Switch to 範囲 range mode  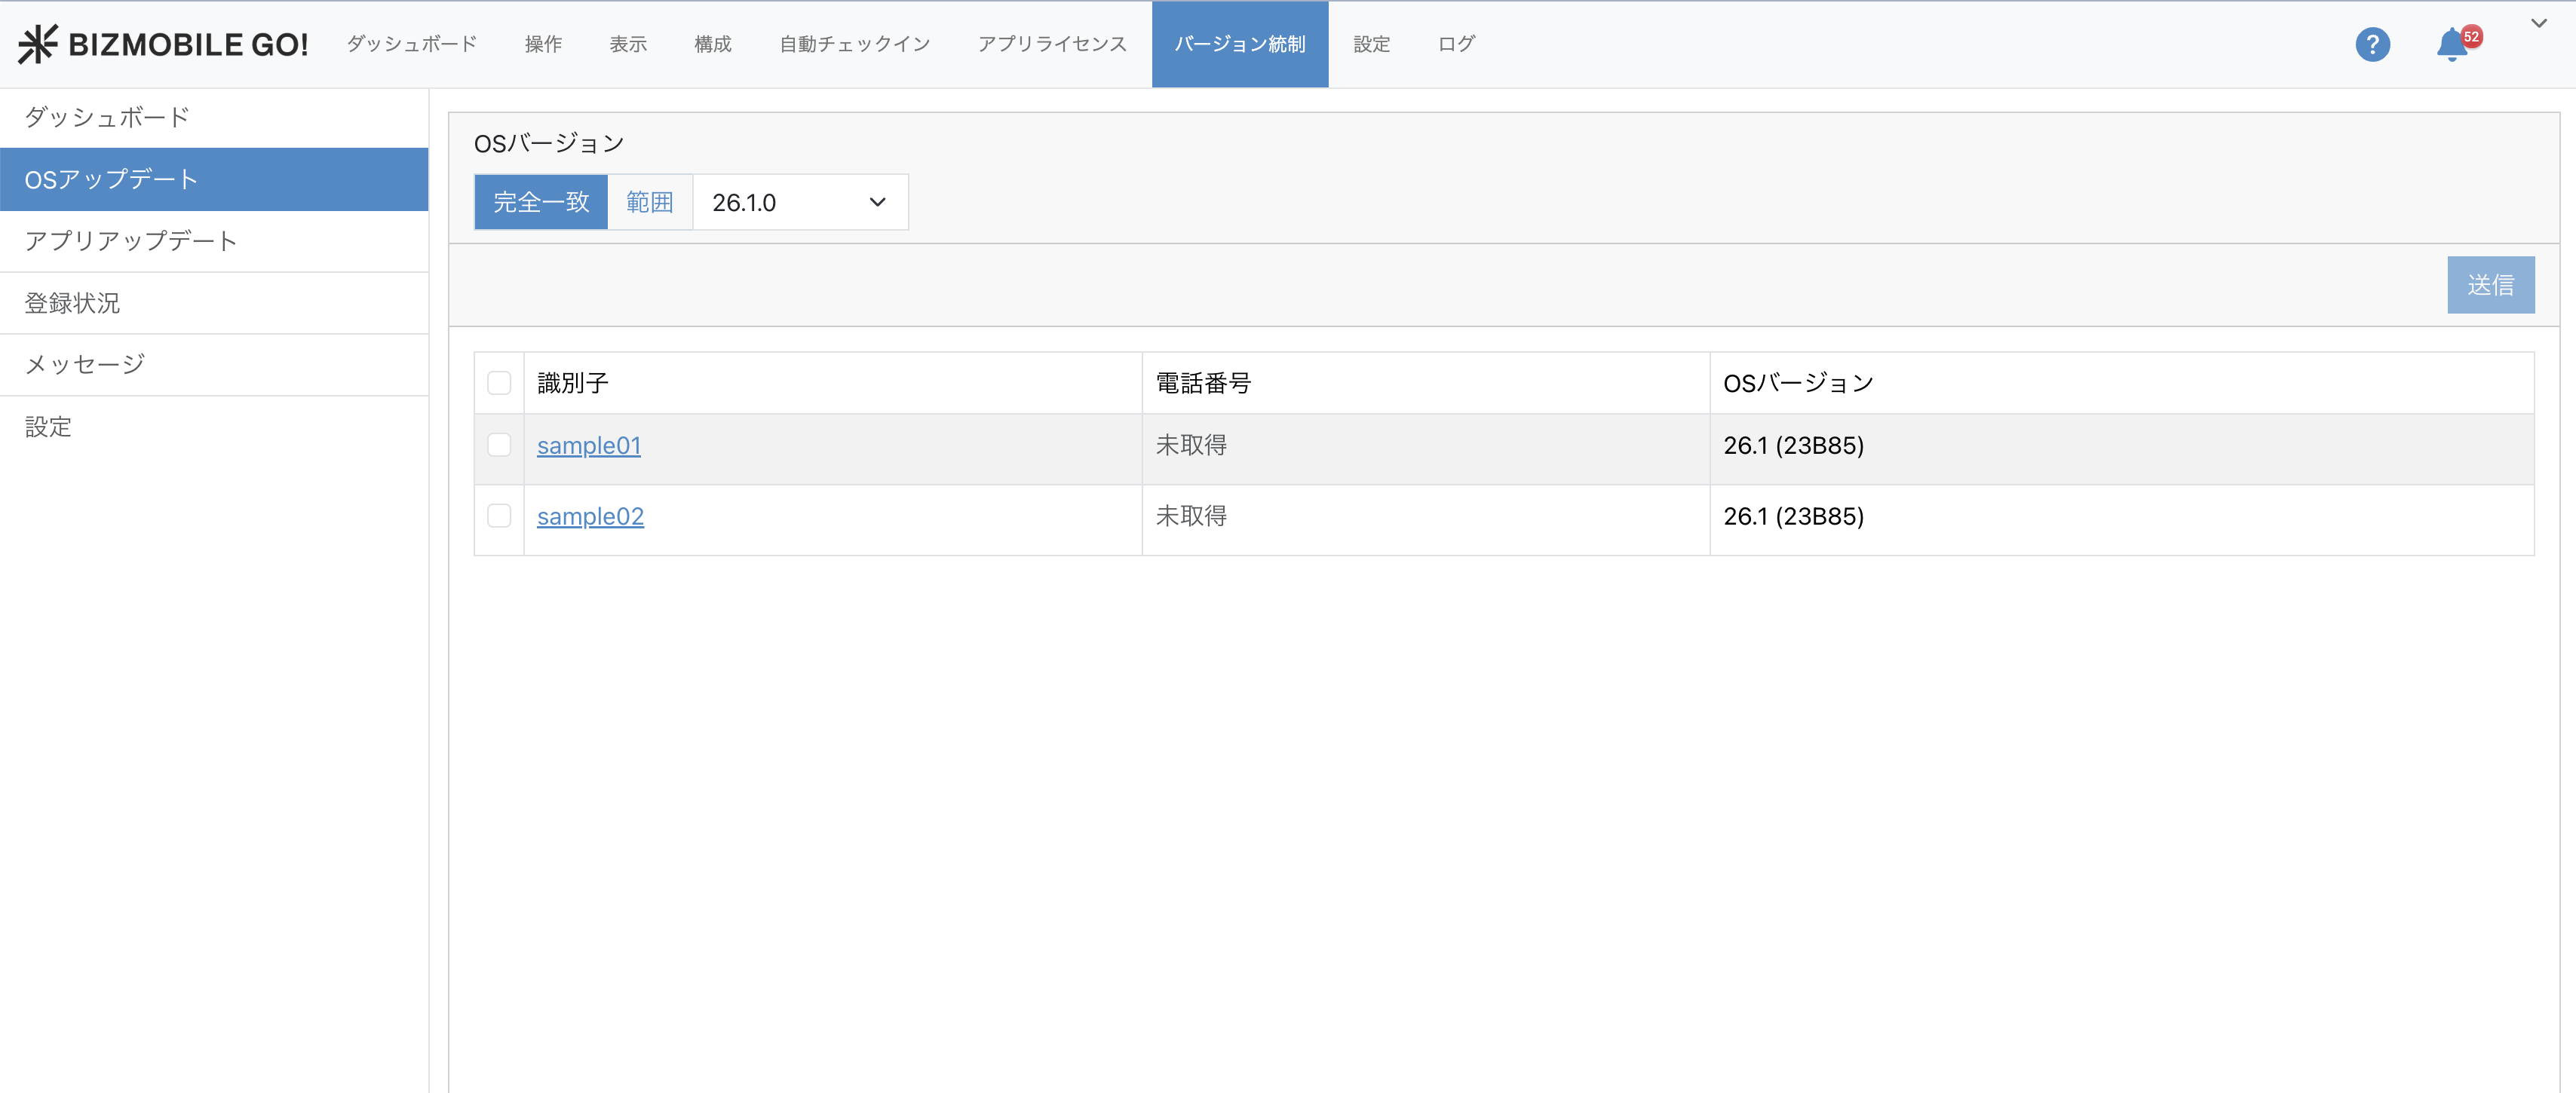(650, 203)
